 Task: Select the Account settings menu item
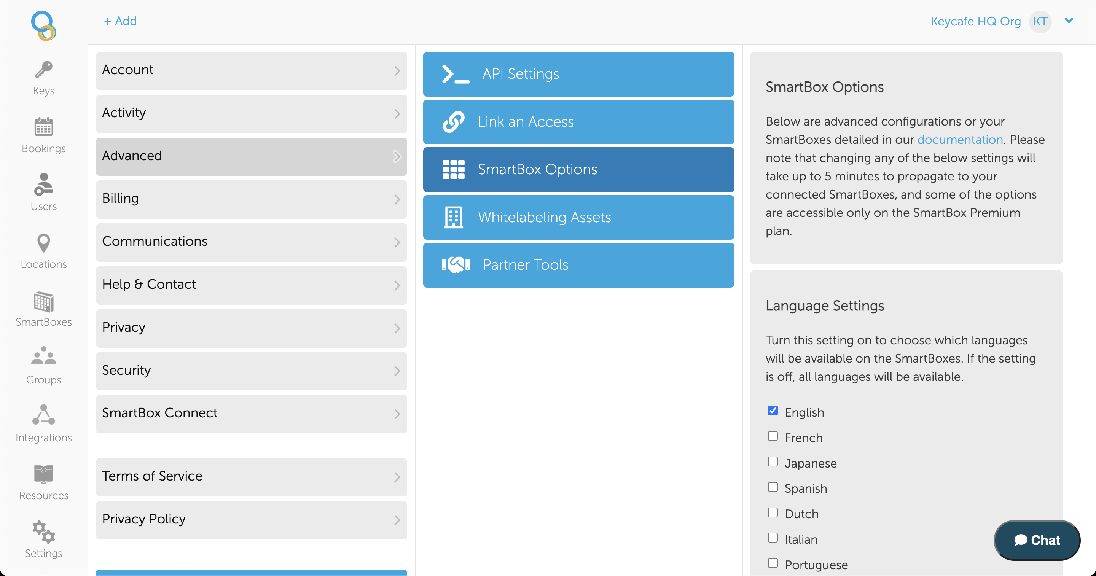[x=251, y=71]
